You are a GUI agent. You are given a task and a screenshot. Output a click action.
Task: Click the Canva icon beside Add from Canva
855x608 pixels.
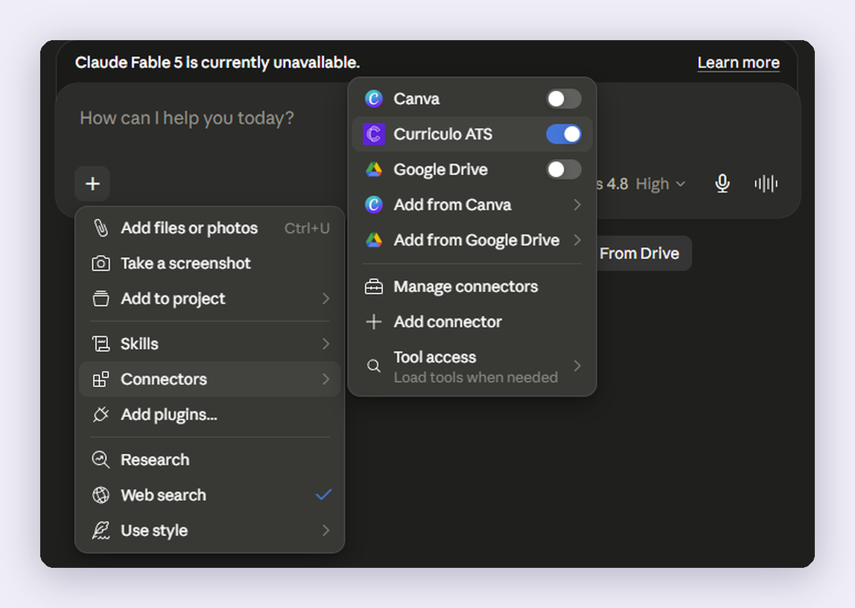tap(374, 205)
